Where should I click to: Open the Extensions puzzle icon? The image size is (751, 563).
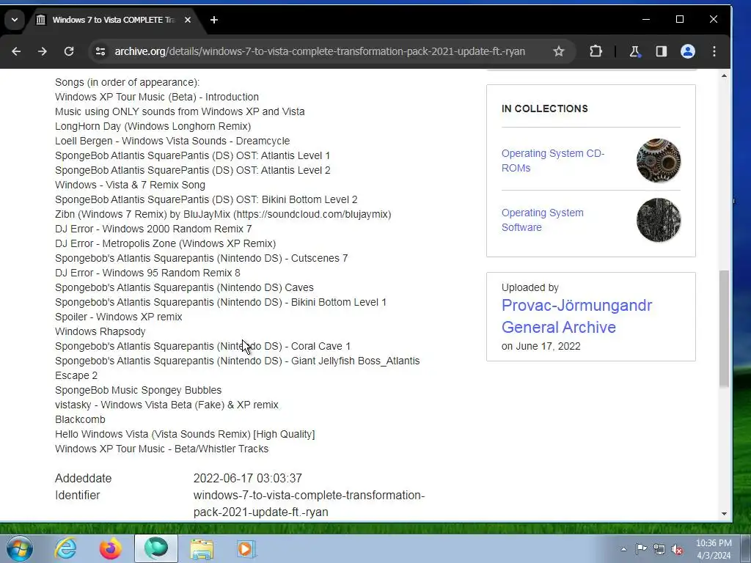pos(596,51)
